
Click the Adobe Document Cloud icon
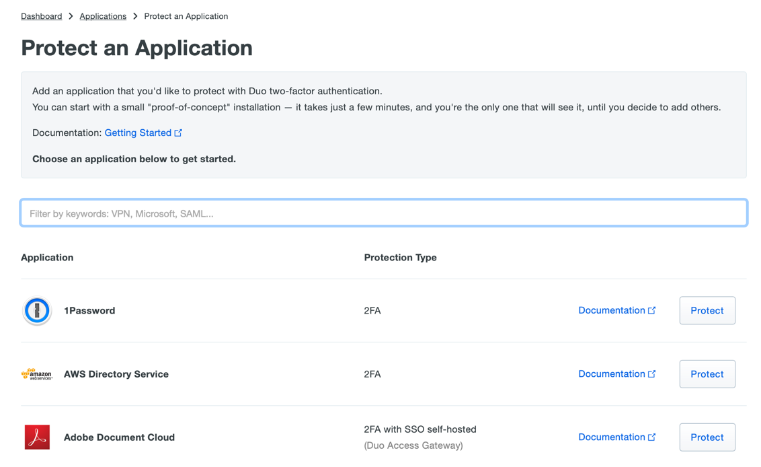click(37, 437)
